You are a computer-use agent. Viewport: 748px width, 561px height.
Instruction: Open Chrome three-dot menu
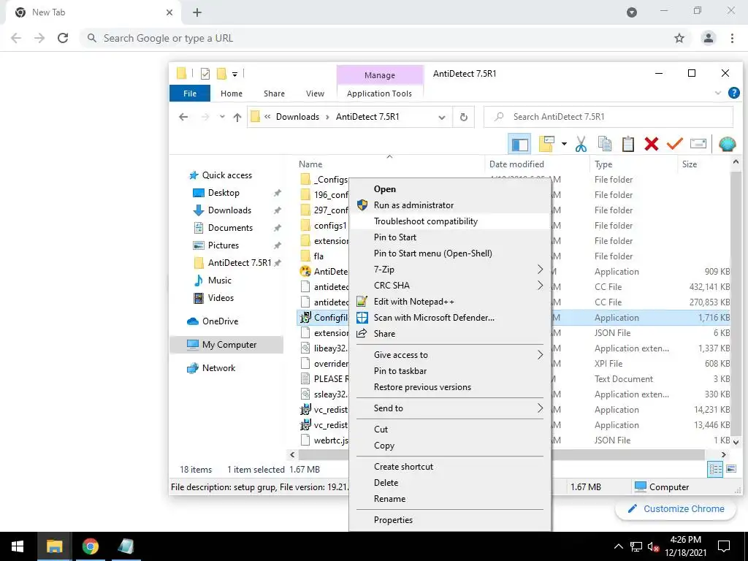tap(732, 38)
